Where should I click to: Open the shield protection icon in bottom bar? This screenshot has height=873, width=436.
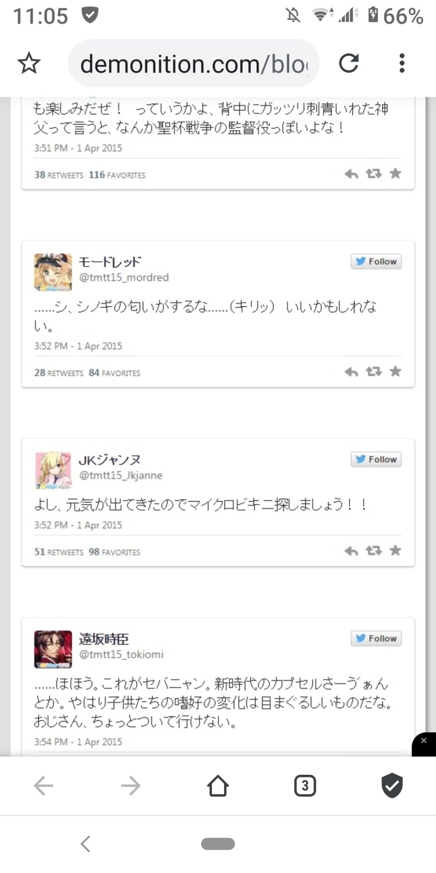pyautogui.click(x=392, y=785)
